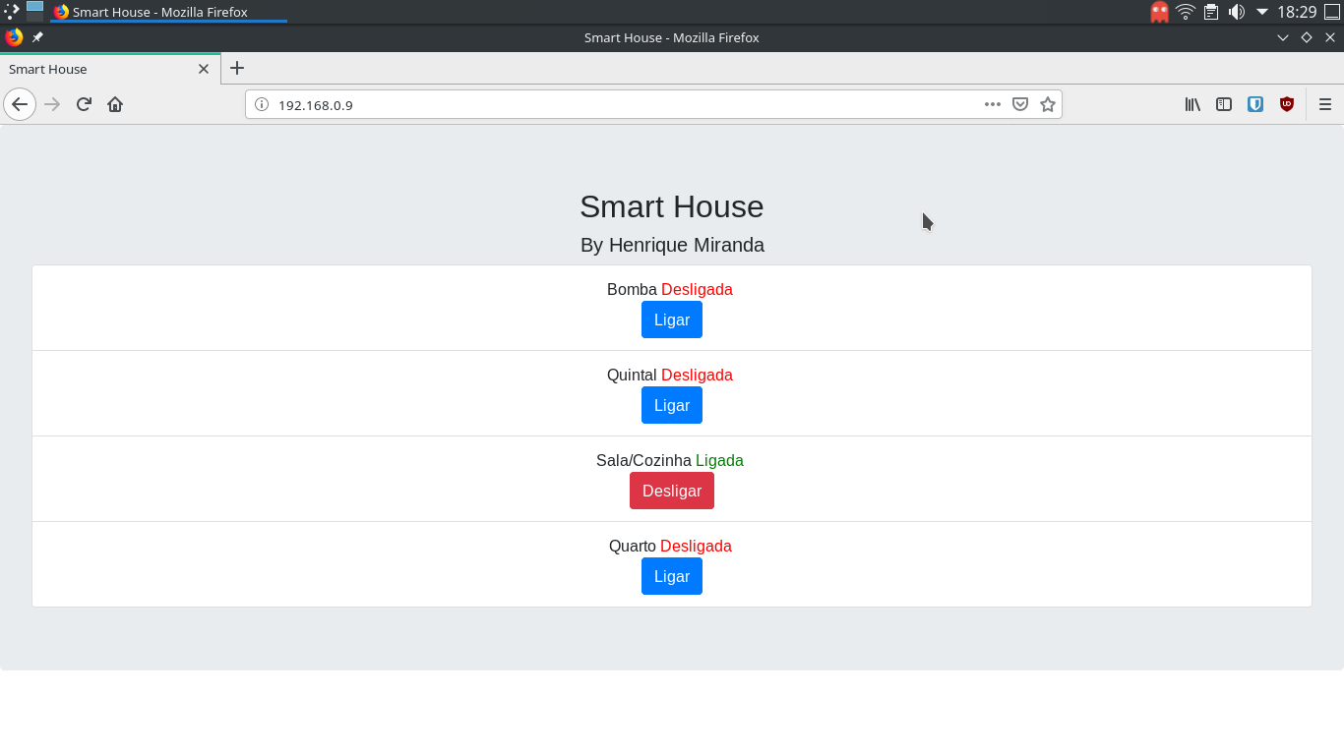Click the Bomba Desligada status text
The width and height of the screenshot is (1344, 755).
pyautogui.click(x=670, y=289)
